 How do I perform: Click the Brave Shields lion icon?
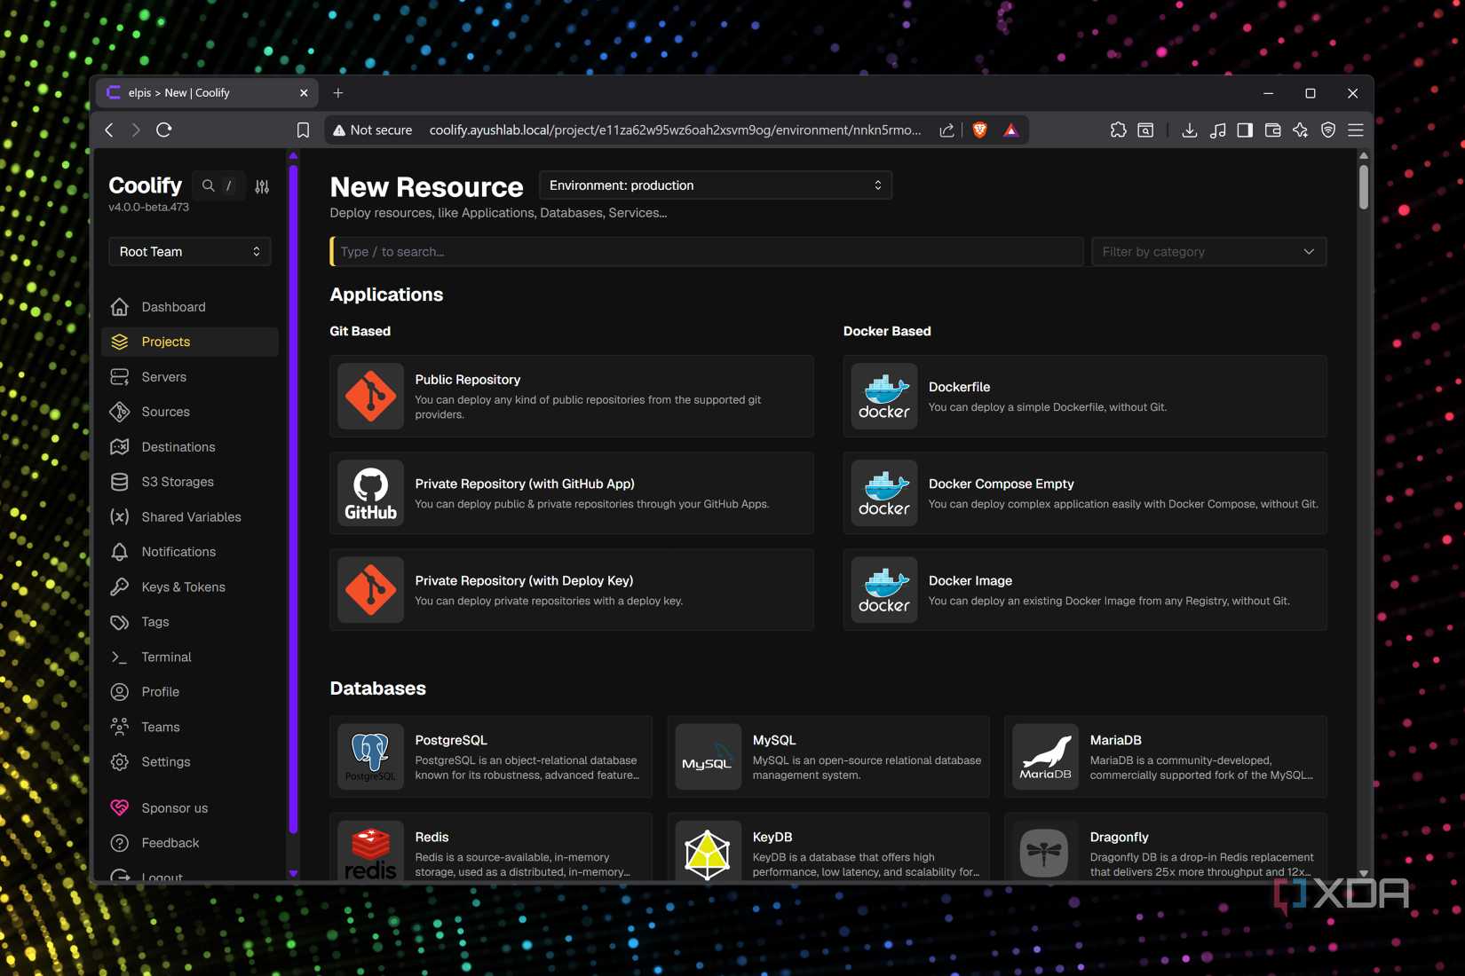click(x=979, y=130)
